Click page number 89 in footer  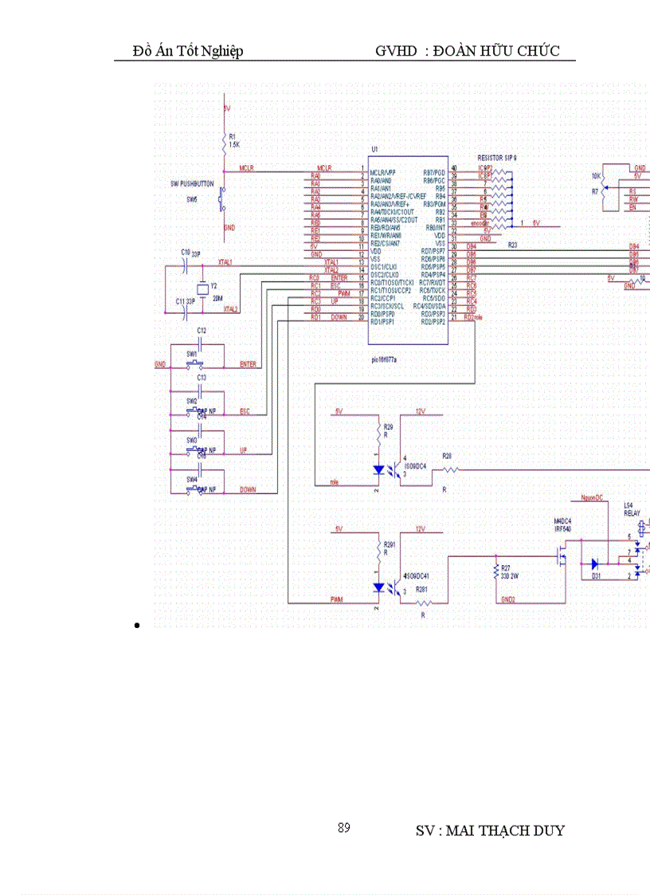tap(343, 828)
